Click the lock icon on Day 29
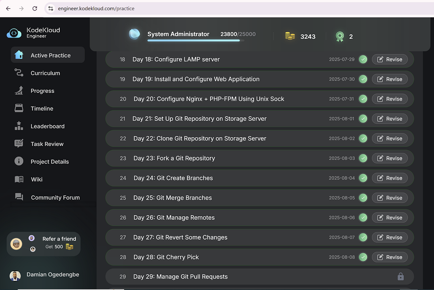 point(400,276)
